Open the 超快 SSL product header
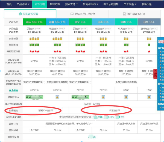This screenshot has height=142, width=164. (149, 22)
